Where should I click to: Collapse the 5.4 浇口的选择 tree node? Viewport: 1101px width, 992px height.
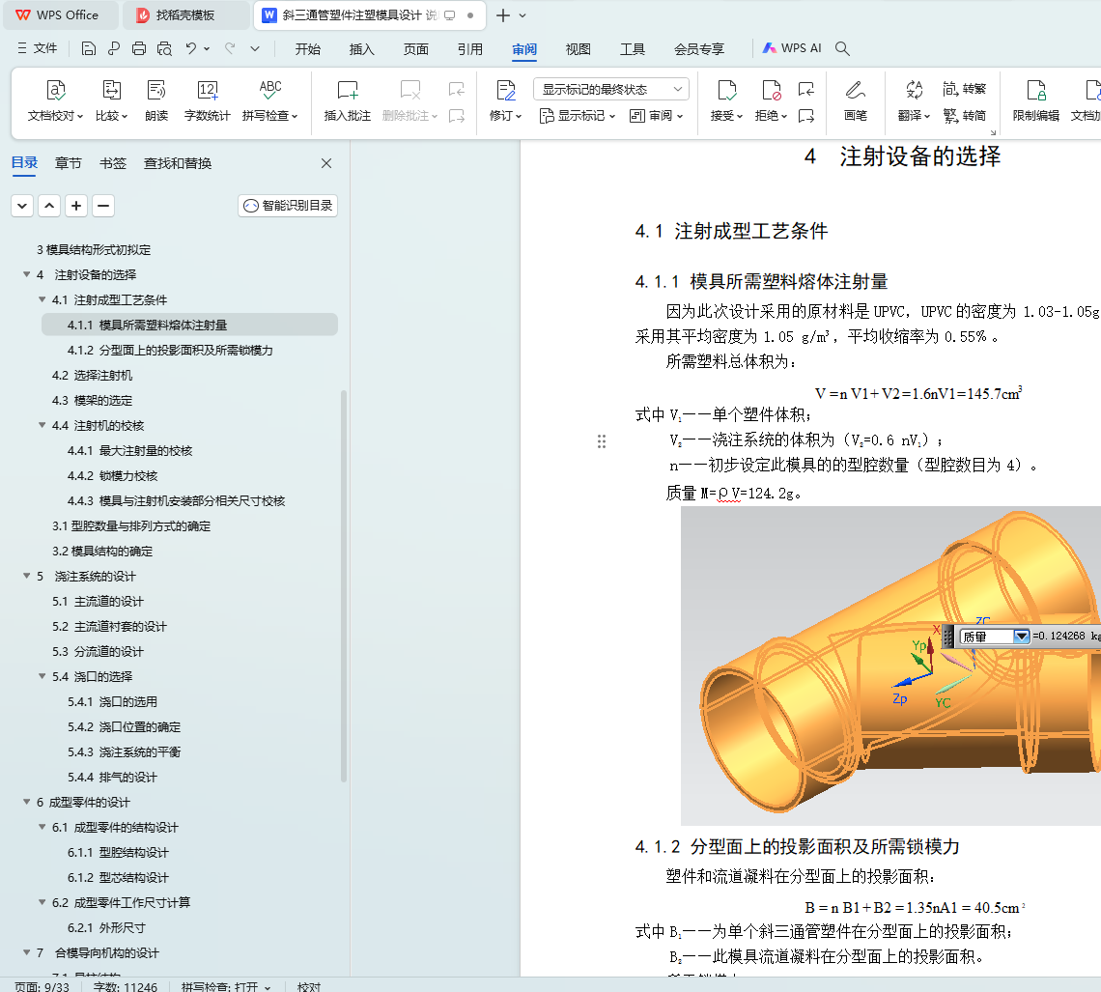42,676
